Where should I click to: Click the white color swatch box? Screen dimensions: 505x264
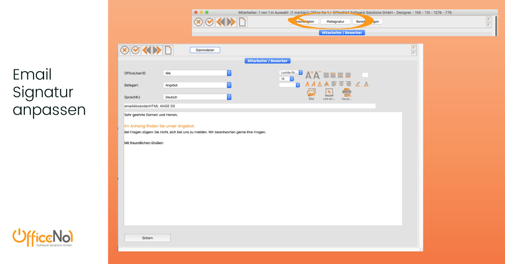[365, 75]
